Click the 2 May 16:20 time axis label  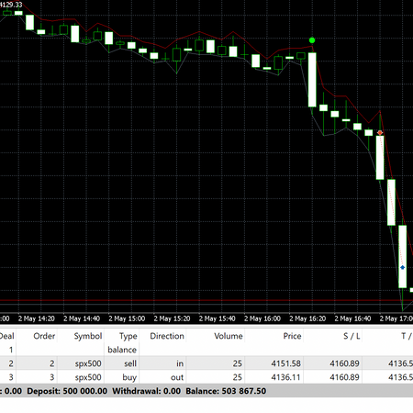tap(307, 318)
